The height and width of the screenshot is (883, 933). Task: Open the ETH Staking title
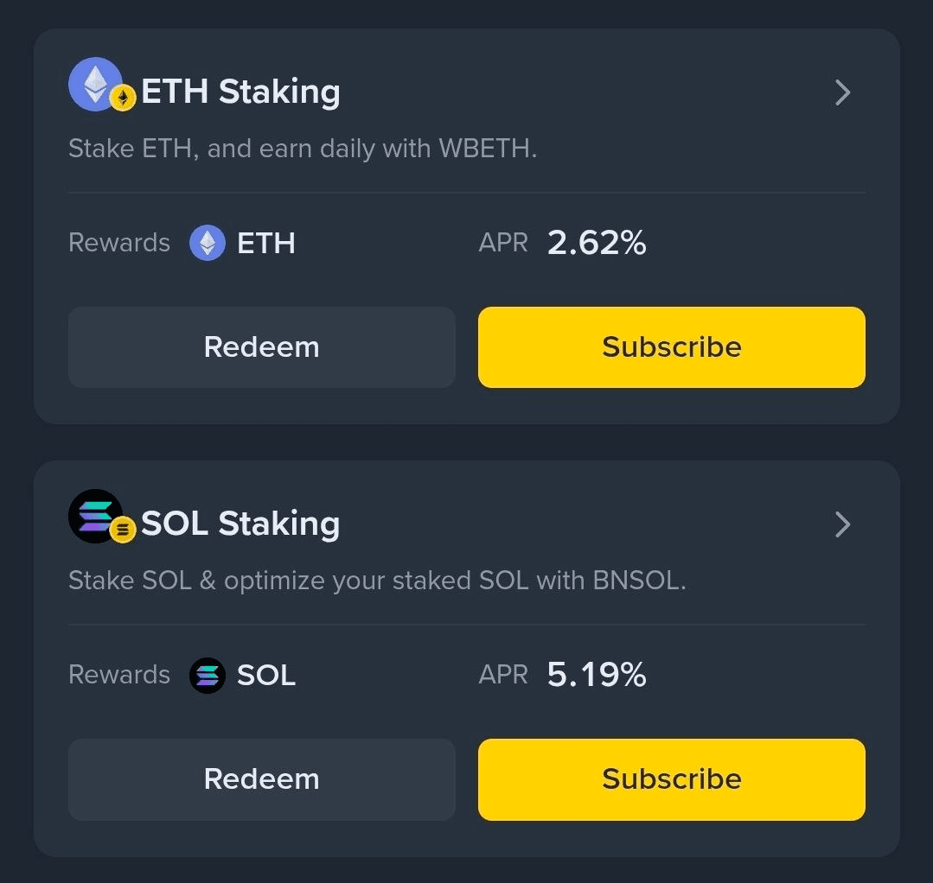coord(240,92)
